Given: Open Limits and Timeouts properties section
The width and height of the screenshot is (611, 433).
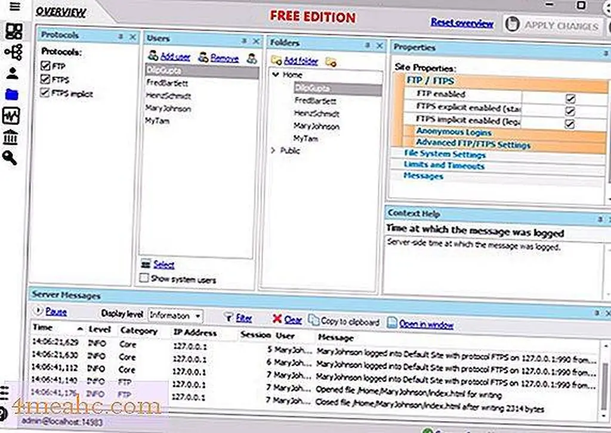Looking at the screenshot, I should pos(444,165).
